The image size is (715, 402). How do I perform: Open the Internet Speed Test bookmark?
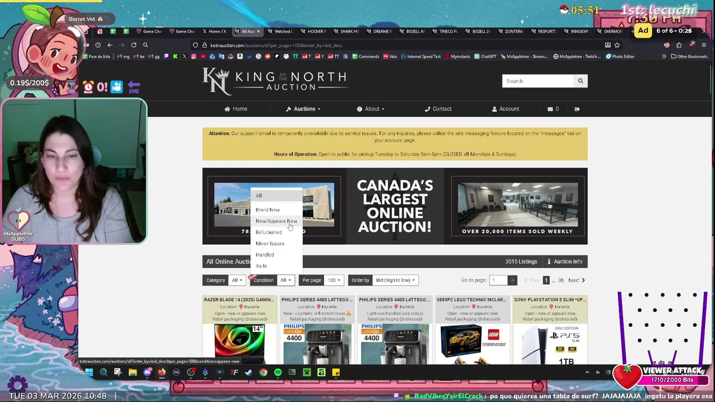tap(420, 56)
